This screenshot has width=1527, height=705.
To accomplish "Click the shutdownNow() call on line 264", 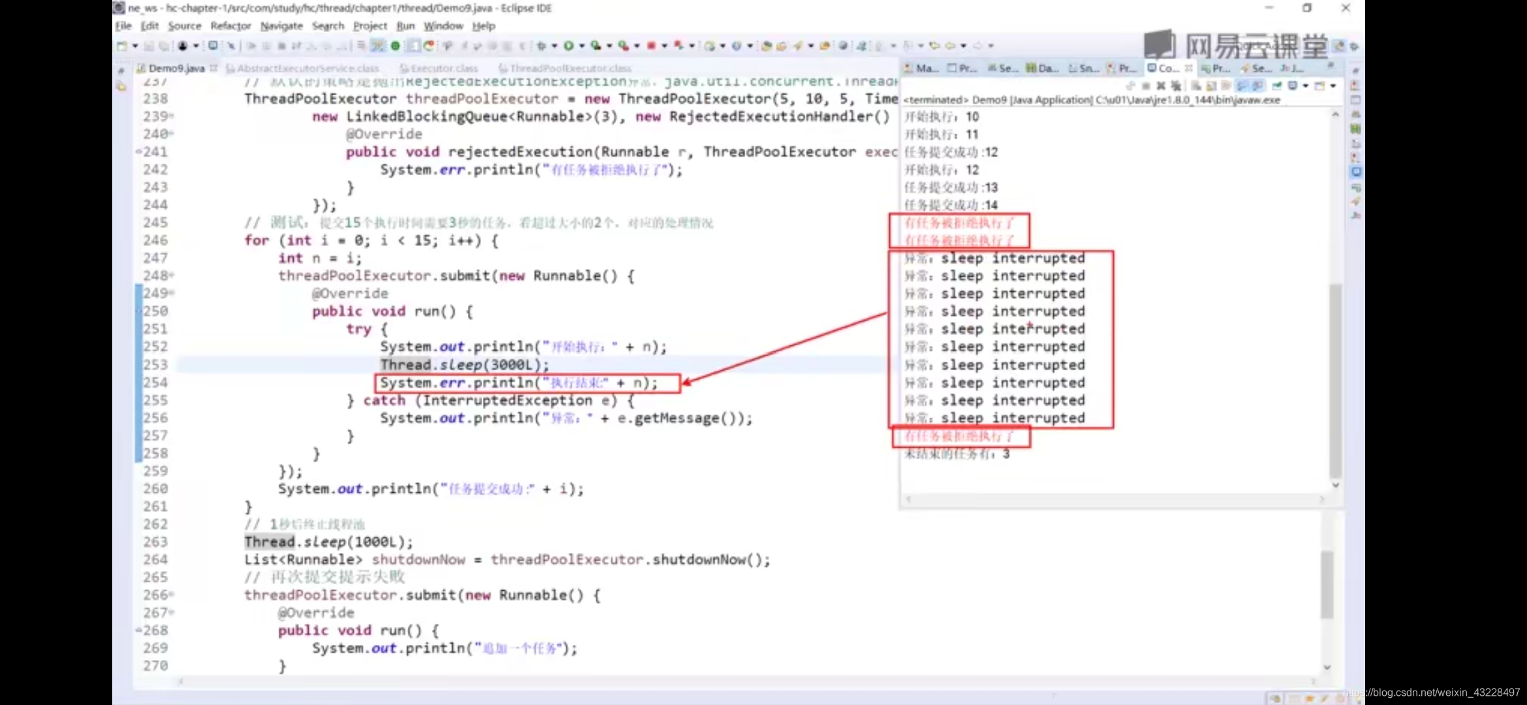I will pyautogui.click(x=711, y=559).
